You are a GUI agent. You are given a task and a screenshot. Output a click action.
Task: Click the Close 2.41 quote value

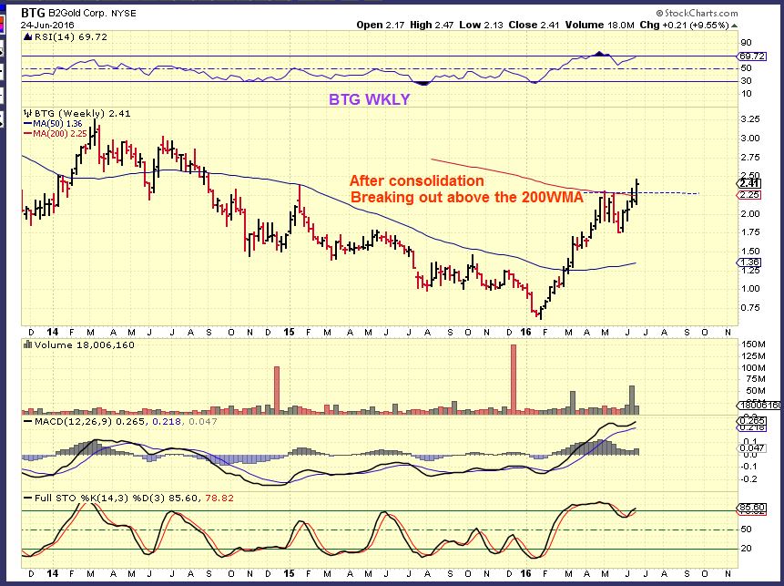(x=534, y=25)
